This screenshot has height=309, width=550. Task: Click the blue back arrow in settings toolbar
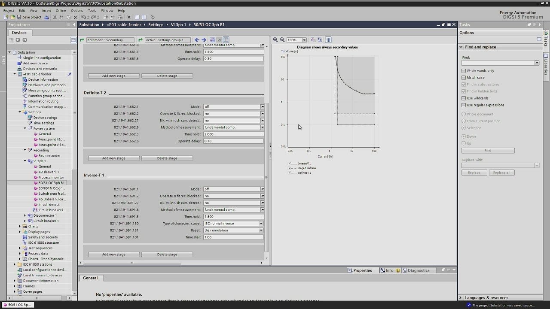197,40
